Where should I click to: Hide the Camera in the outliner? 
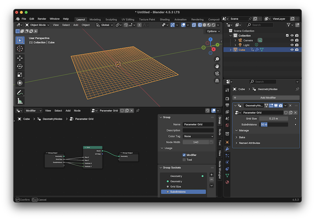[x=292, y=40]
